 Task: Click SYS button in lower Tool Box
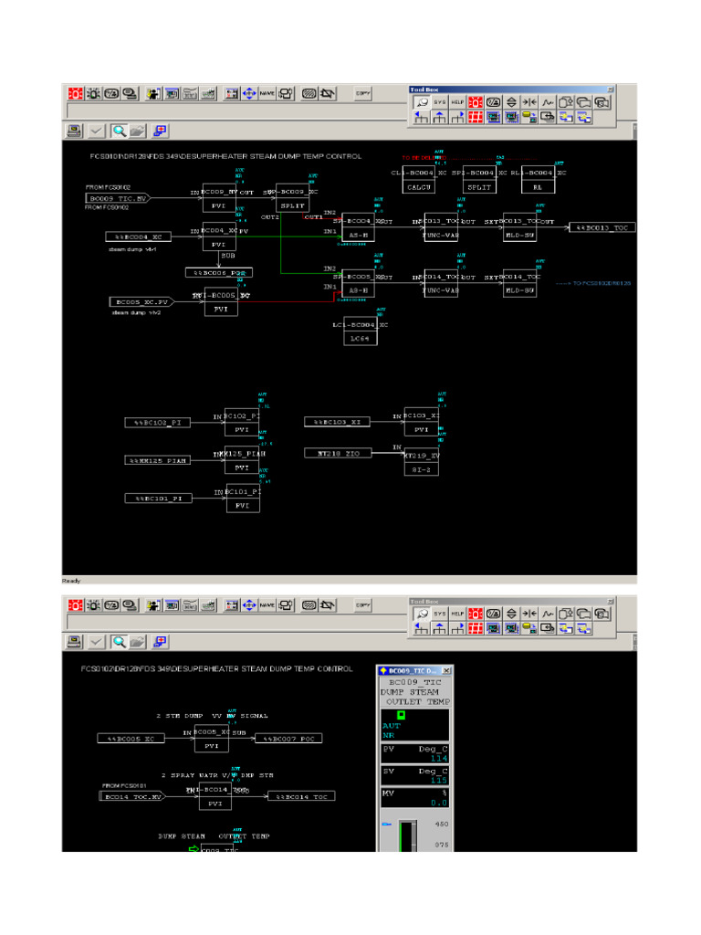pyautogui.click(x=439, y=614)
